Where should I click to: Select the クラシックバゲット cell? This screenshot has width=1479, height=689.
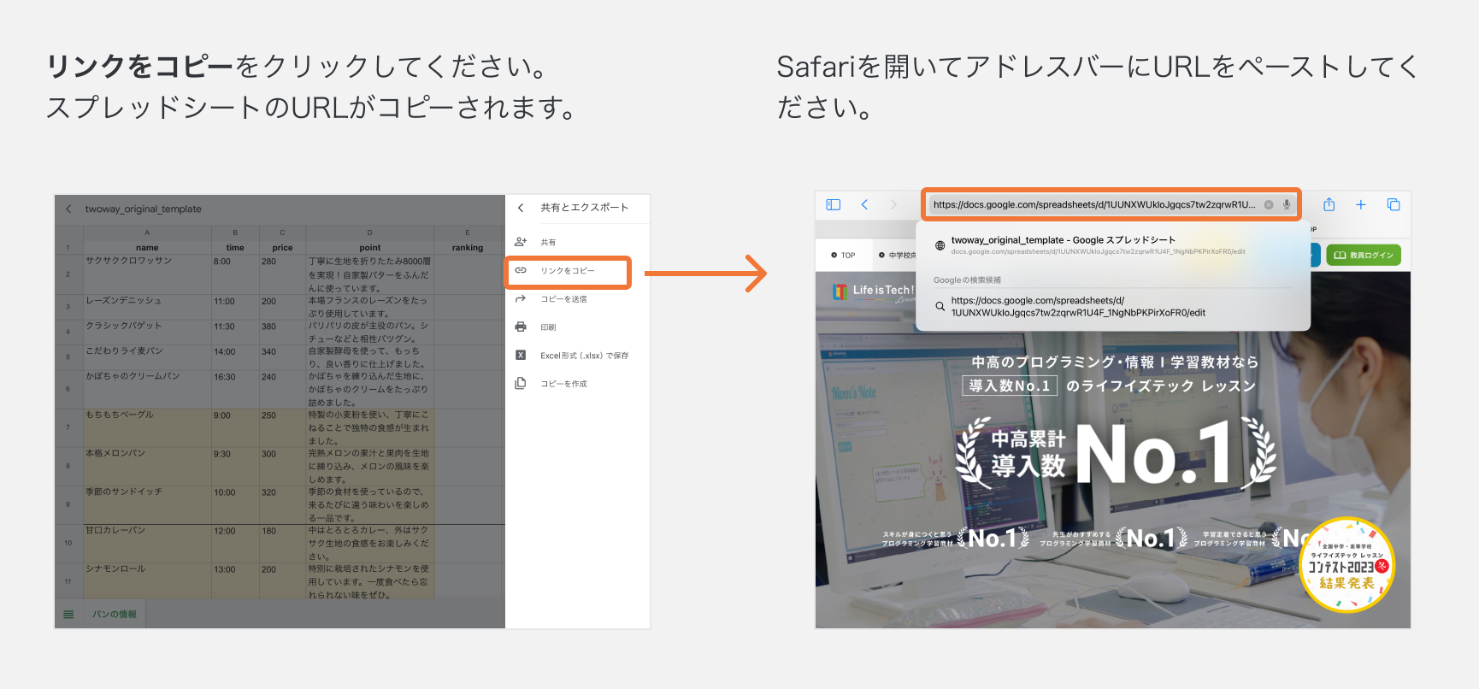pyautogui.click(x=147, y=332)
